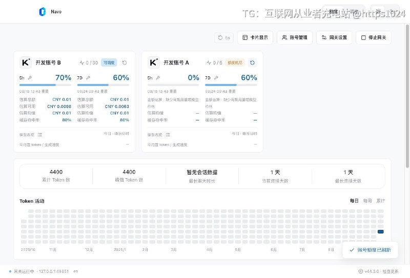The height and width of the screenshot is (278, 410).
Task: Click CNY 0.0063 估算可用 value
Action: click(117, 106)
